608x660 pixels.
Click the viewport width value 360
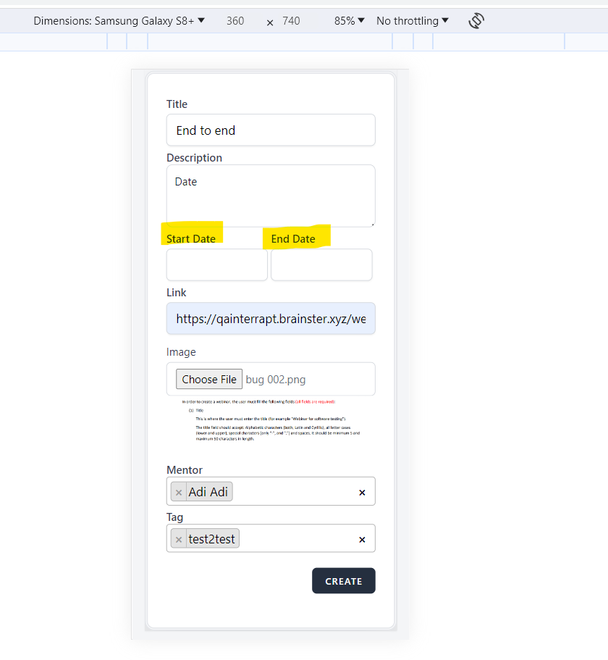[x=235, y=21]
